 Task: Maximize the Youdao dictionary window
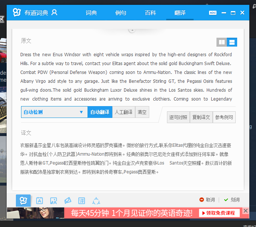[x=233, y=13]
